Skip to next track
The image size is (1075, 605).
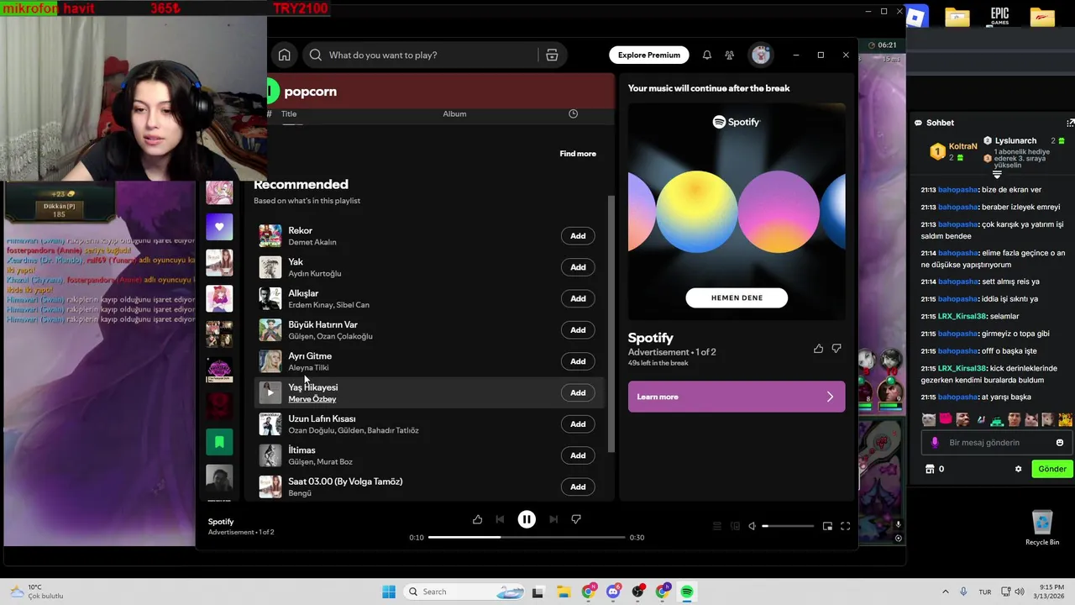[553, 519]
